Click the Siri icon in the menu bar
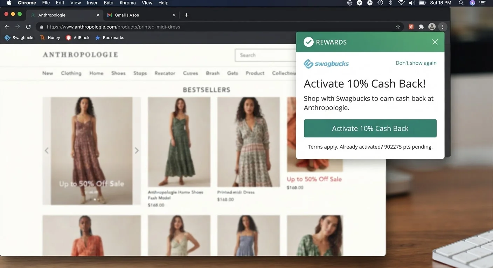 click(x=472, y=3)
